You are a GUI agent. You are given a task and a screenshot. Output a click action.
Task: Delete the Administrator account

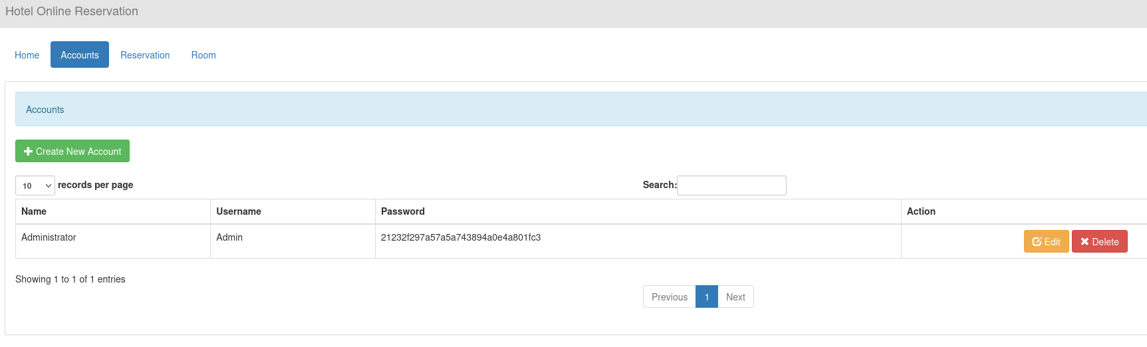(x=1099, y=241)
